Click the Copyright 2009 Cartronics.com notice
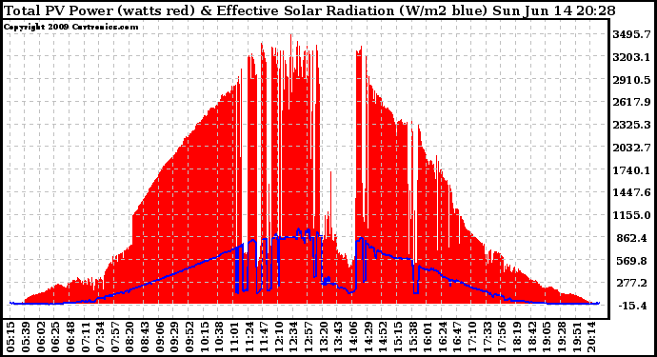This screenshot has height=357, width=657. [70, 27]
